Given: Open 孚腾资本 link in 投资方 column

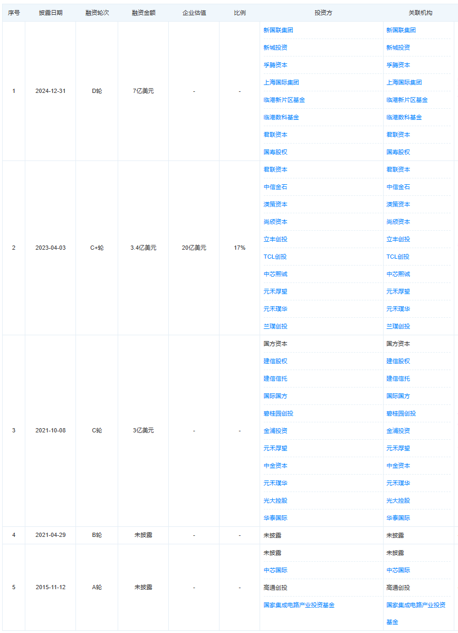Looking at the screenshot, I should pyautogui.click(x=275, y=65).
